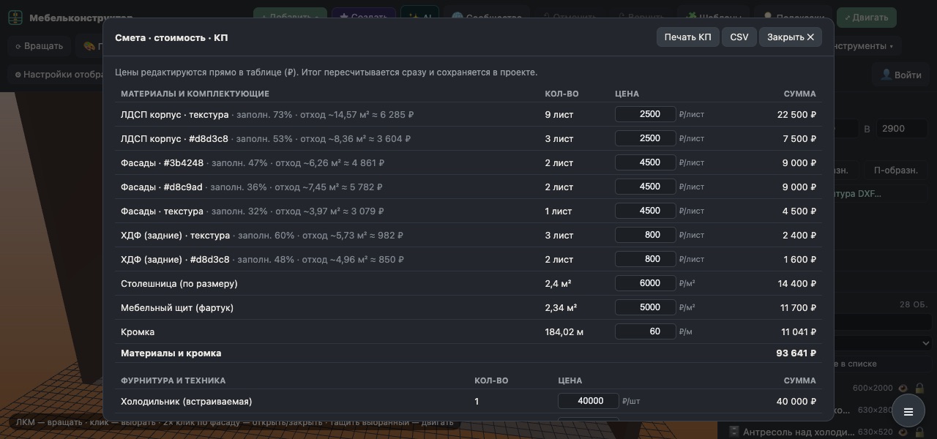
Task: Click the 93 641 ₽ subtotal value
Action: (x=796, y=353)
